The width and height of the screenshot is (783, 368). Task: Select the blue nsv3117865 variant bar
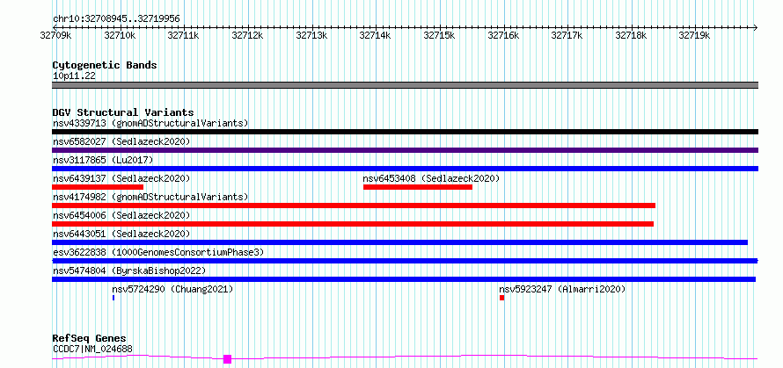405,169
